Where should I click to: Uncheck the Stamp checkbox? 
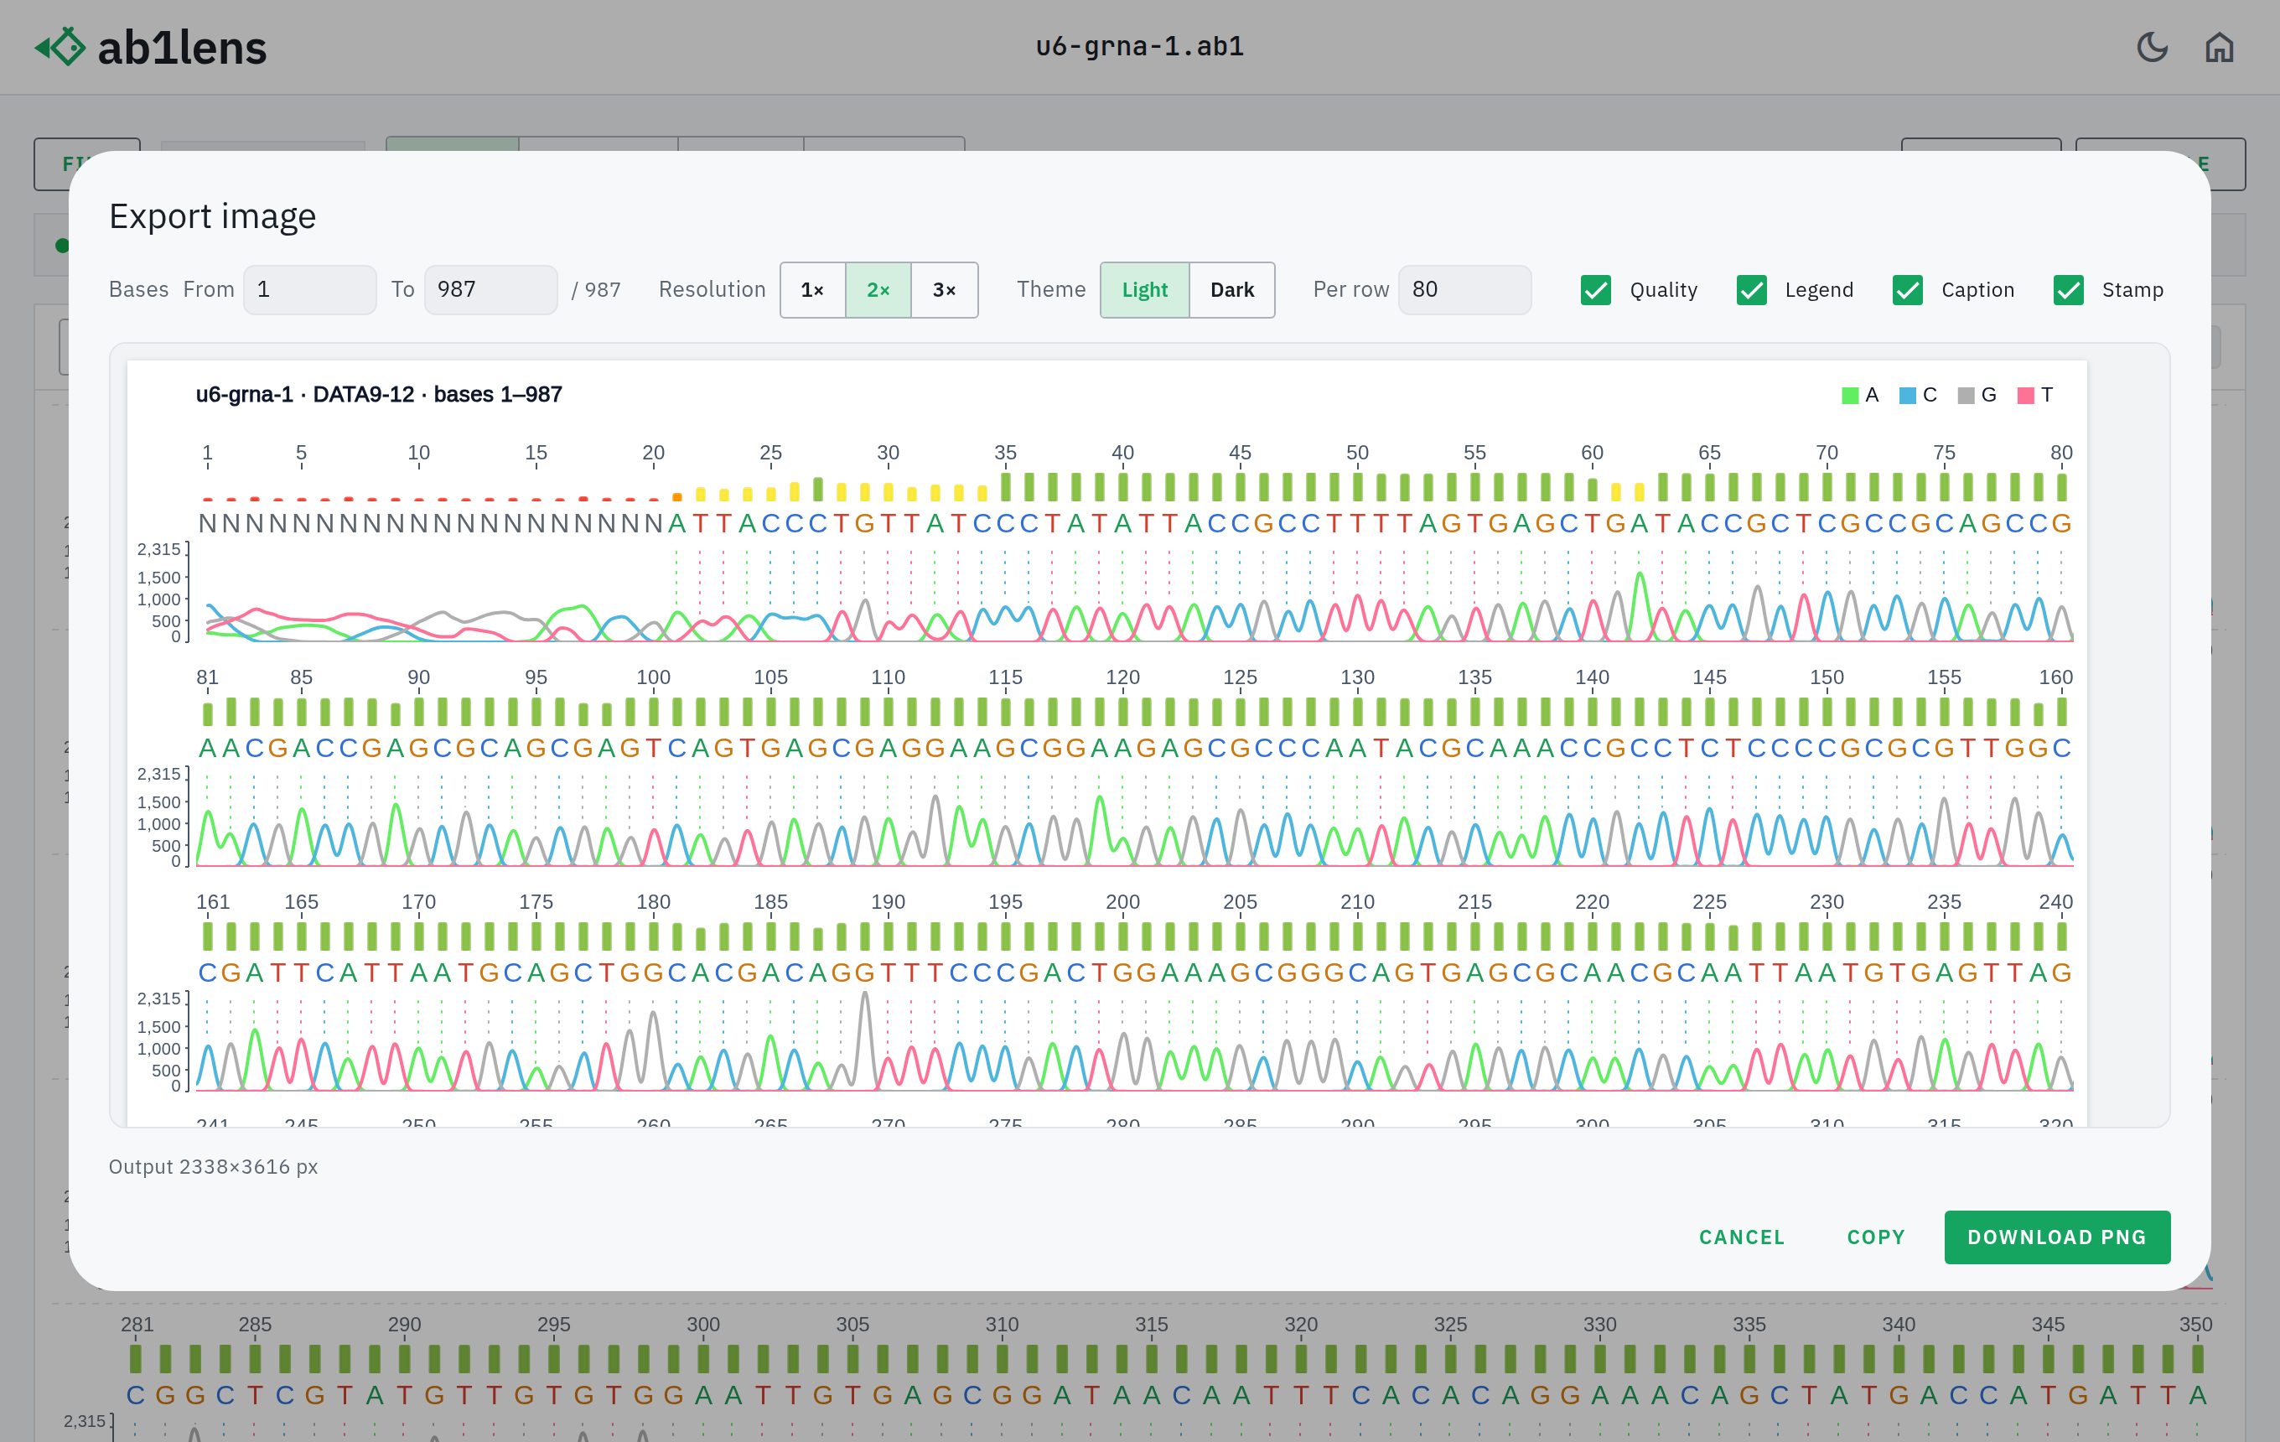[x=2068, y=290]
